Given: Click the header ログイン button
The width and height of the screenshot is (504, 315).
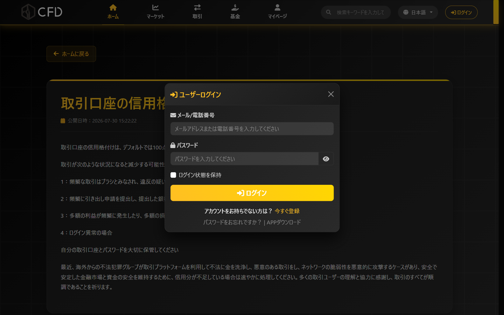Looking at the screenshot, I should 461,12.
